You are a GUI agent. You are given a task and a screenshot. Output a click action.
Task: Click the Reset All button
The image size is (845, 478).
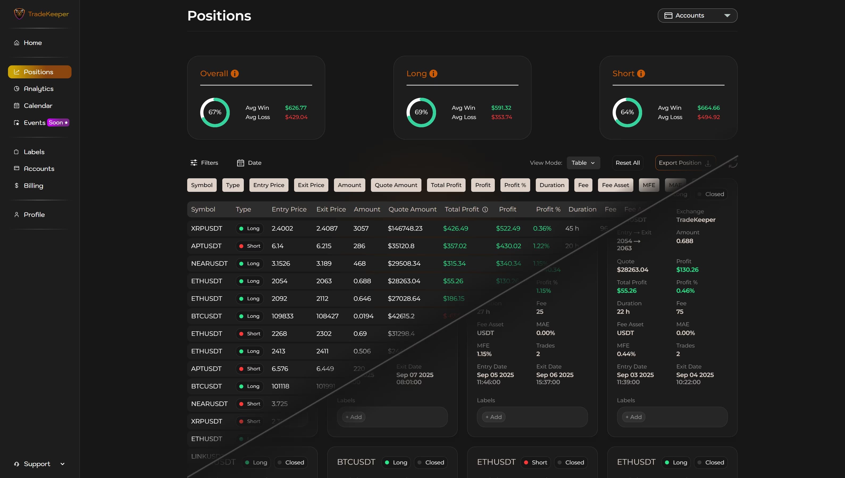coord(628,163)
